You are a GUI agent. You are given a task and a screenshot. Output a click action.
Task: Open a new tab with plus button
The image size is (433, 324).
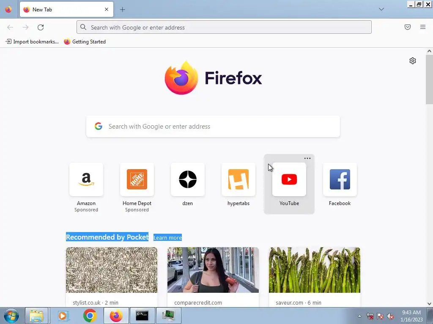click(122, 9)
